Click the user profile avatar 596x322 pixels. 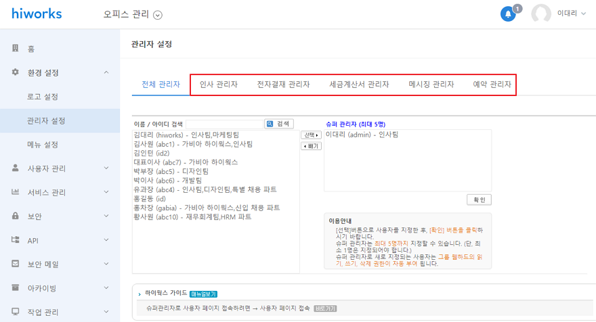point(541,14)
